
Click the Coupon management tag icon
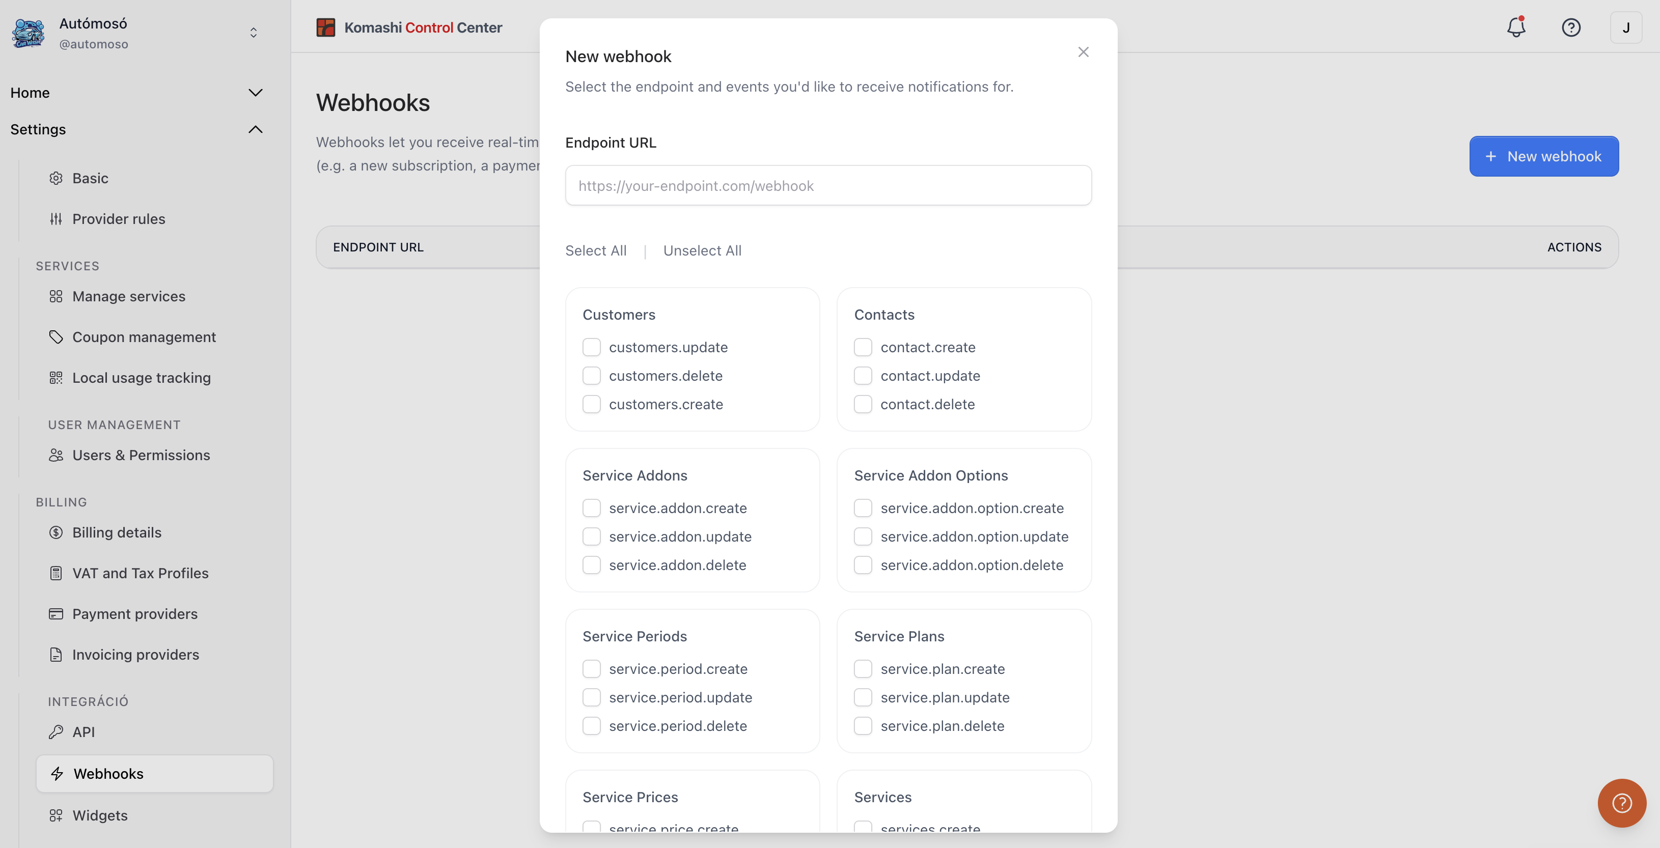pyautogui.click(x=56, y=337)
